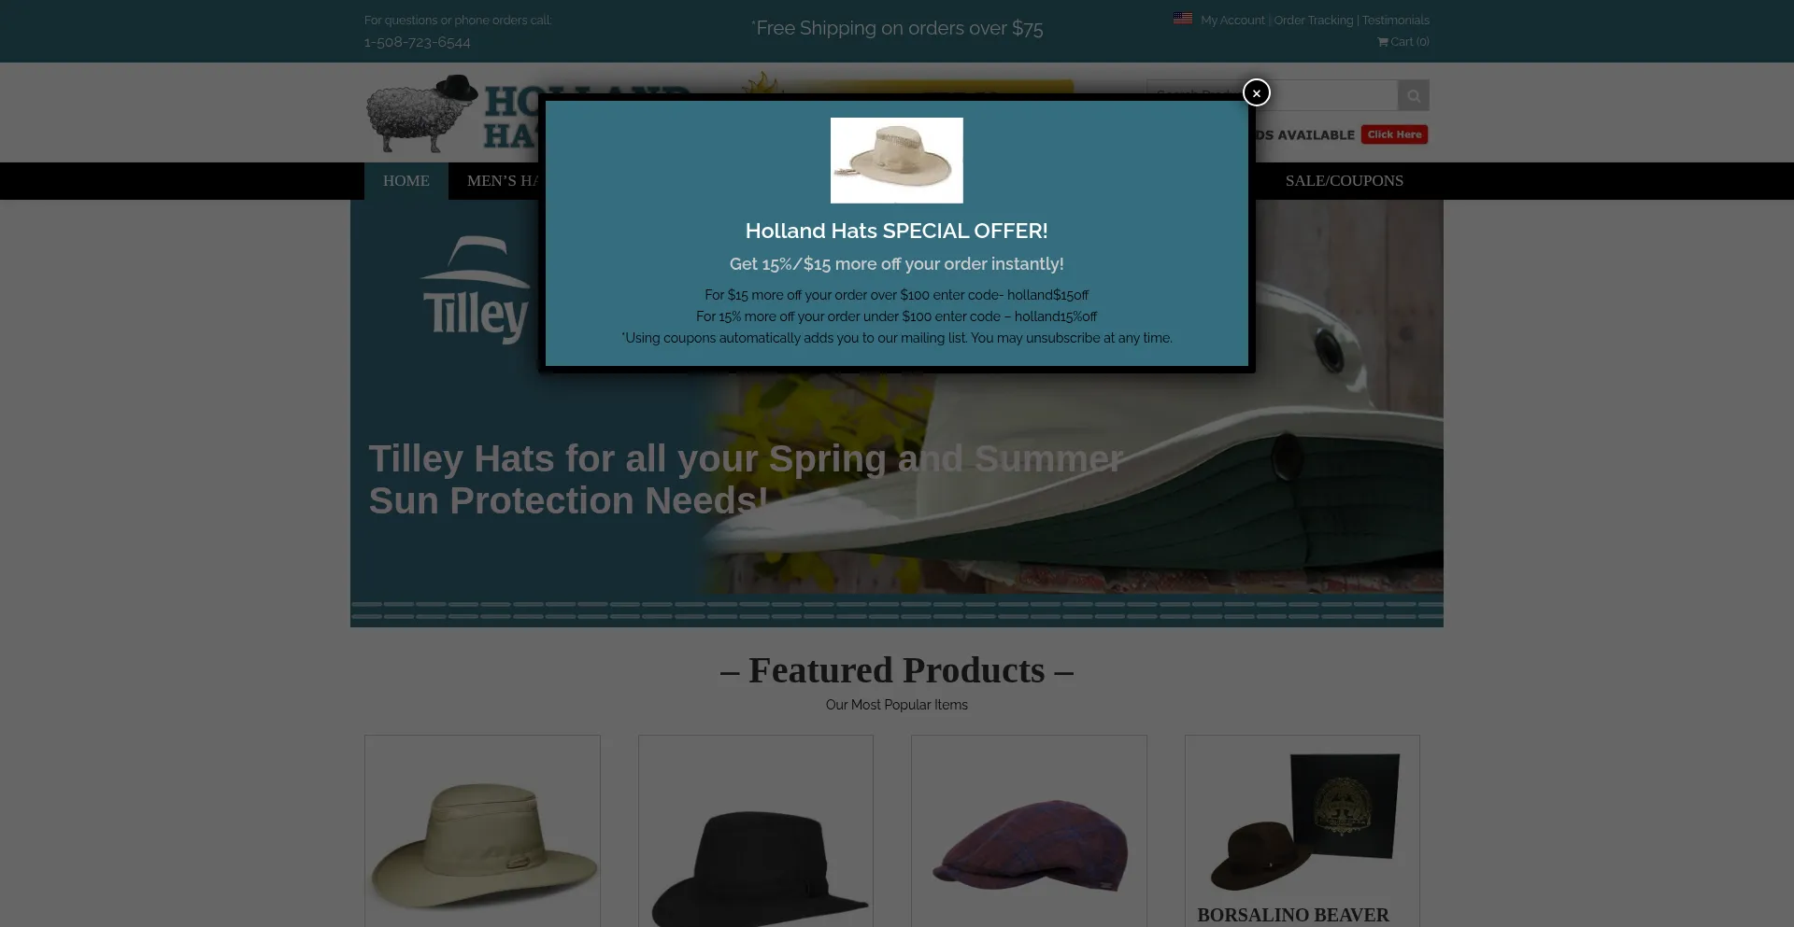Click Free Shipping on orders text
This screenshot has height=927, width=1794.
(897, 29)
